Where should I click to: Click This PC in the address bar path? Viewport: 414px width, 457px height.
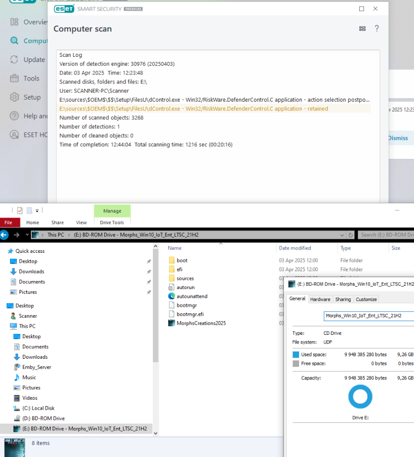(56, 235)
